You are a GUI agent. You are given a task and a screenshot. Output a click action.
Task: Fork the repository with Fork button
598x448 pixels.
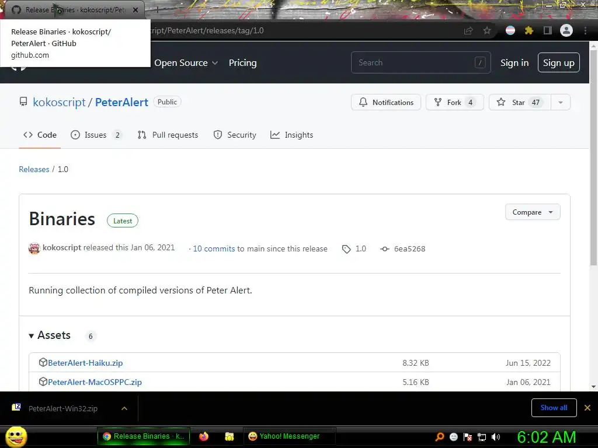454,102
